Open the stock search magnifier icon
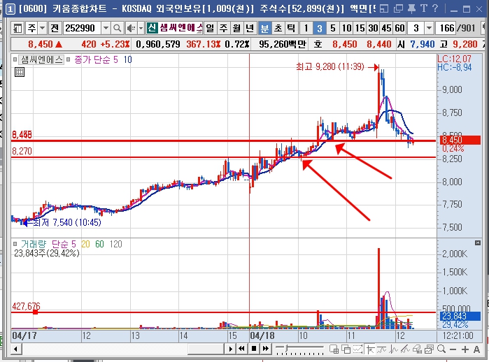The height and width of the screenshot is (362, 489). (x=117, y=29)
